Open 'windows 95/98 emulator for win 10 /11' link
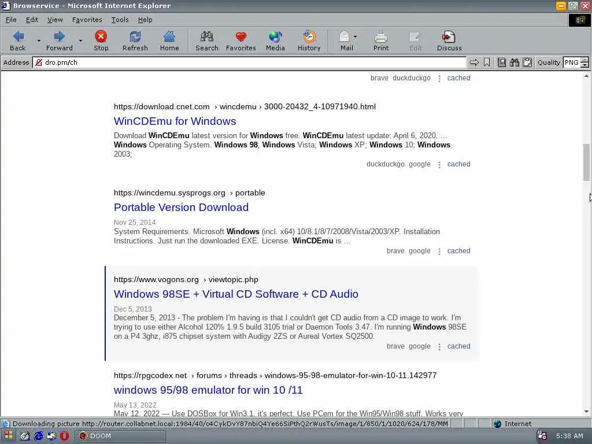592x444 pixels. click(x=208, y=390)
